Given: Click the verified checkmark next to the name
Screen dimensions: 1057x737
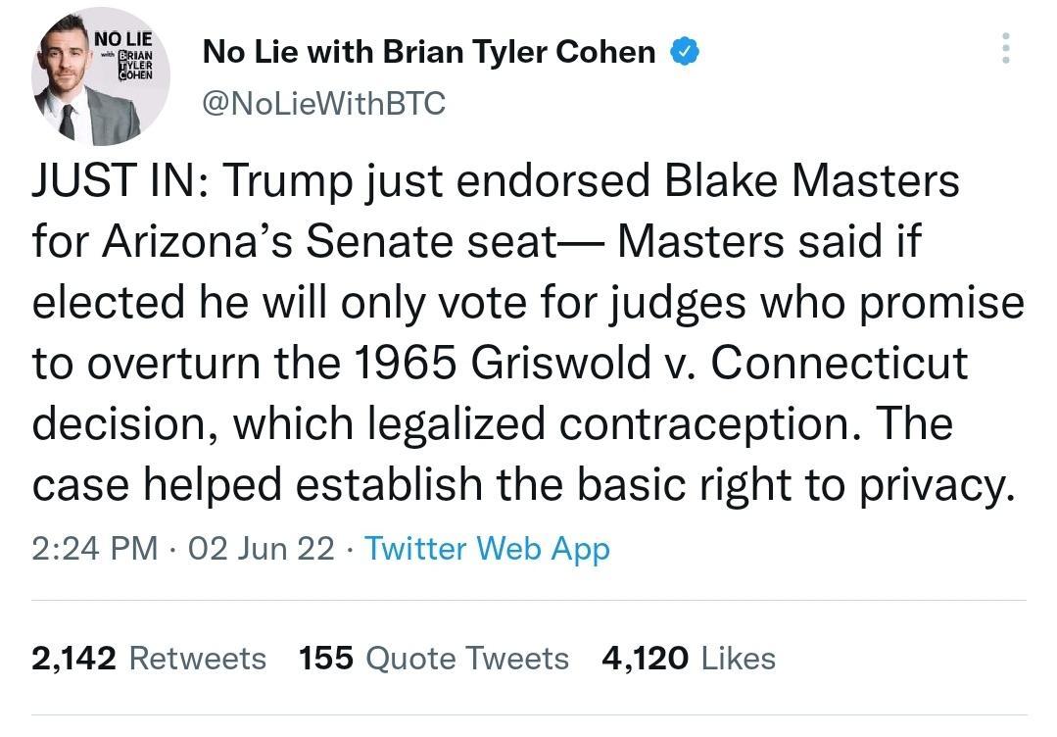Looking at the screenshot, I should point(686,51).
